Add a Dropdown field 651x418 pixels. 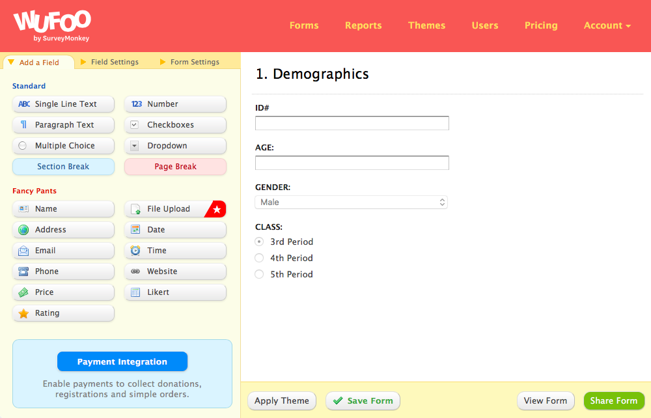[x=175, y=146]
